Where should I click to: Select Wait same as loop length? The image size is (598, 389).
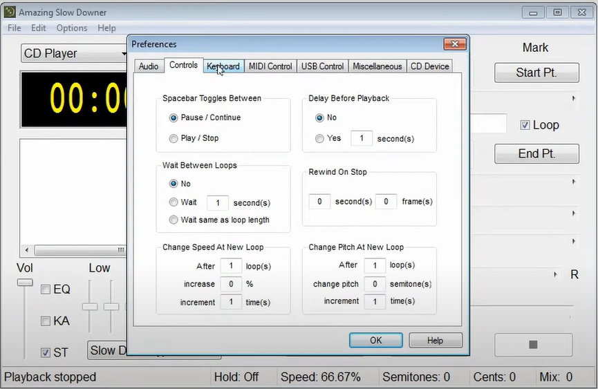174,220
